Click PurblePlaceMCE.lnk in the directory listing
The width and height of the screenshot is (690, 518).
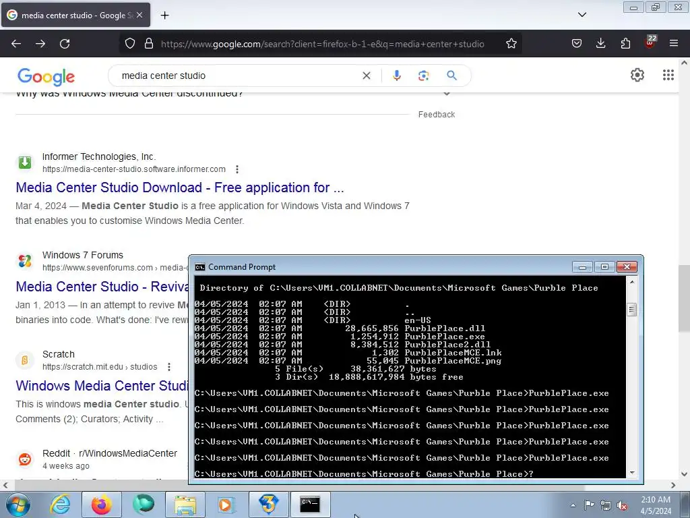(453, 352)
